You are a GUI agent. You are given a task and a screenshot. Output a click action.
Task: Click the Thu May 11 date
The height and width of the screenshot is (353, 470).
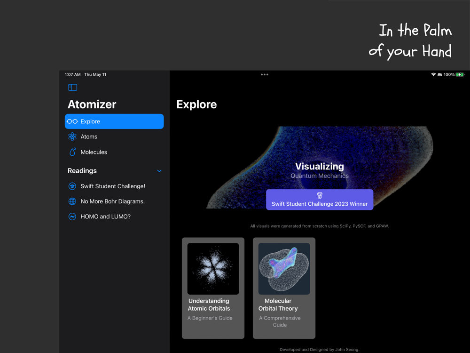pyautogui.click(x=95, y=74)
